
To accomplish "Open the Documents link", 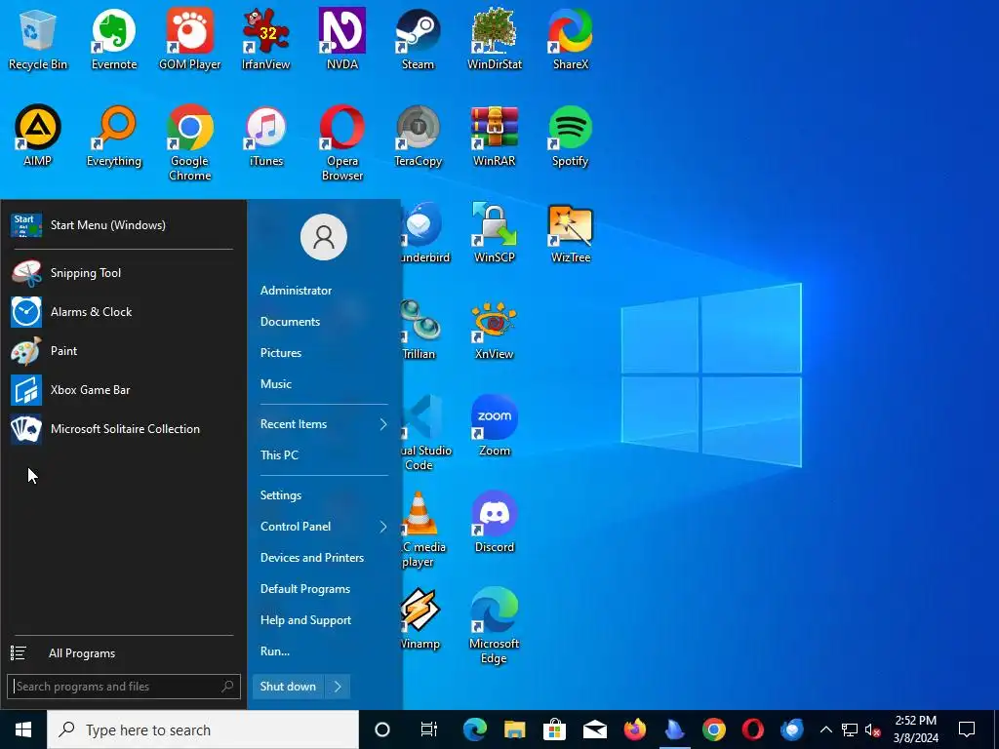I will (x=290, y=322).
